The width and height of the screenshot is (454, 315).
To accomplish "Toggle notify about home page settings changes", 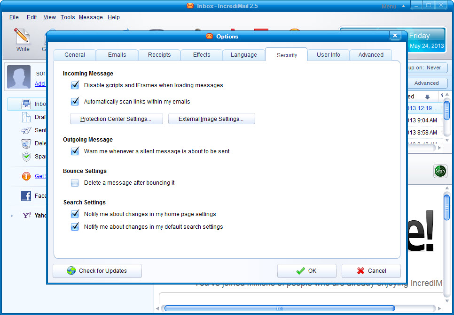I will tap(75, 214).
